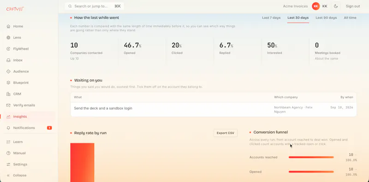Image resolution: width=369 pixels, height=182 pixels.
Task: Select the Blueprint layers icon
Action: (x=8, y=83)
